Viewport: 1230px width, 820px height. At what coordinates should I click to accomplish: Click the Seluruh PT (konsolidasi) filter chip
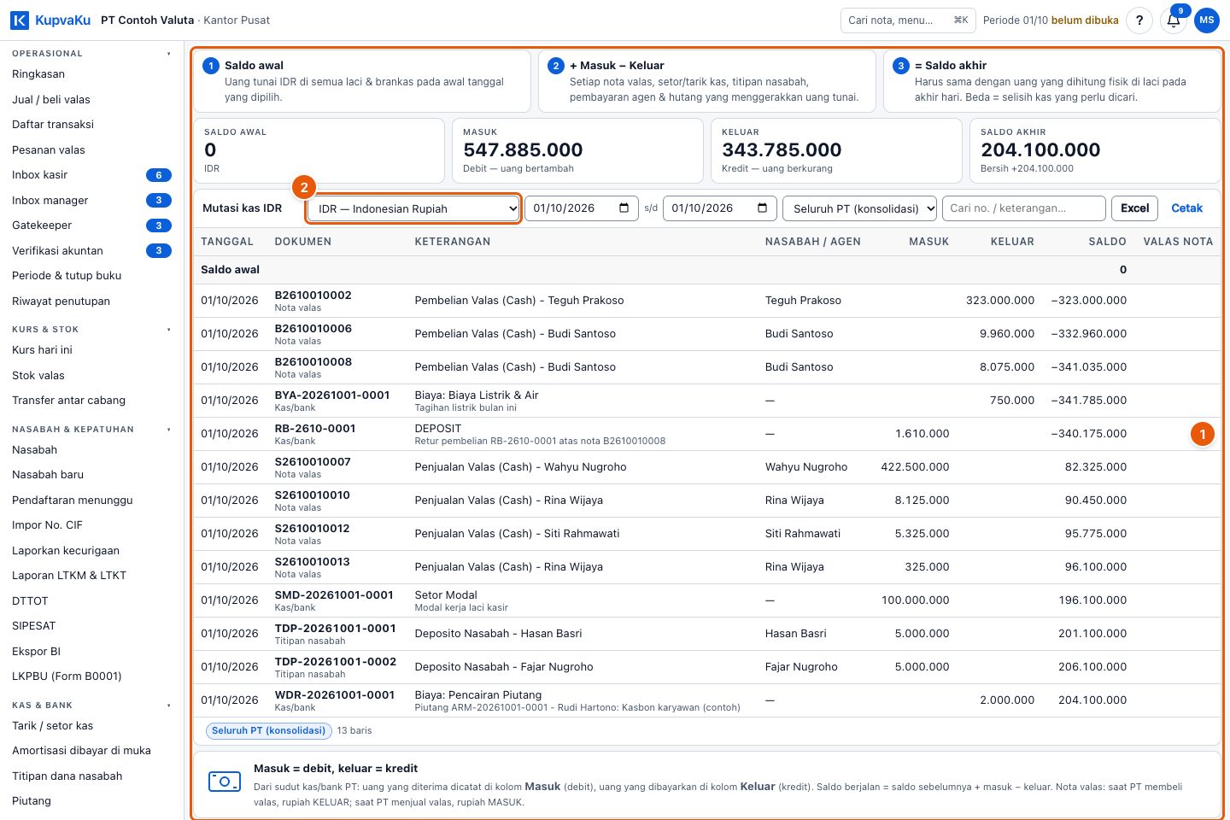click(x=268, y=731)
